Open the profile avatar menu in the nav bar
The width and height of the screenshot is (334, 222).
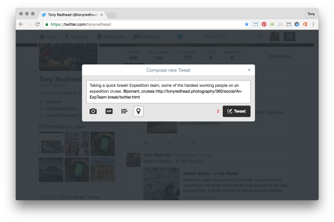275,37
